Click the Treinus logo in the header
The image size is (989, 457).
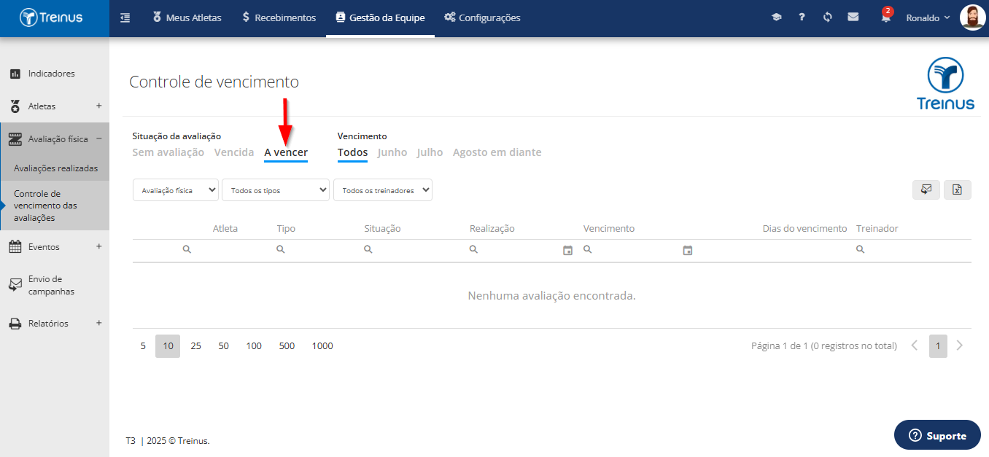coord(51,17)
